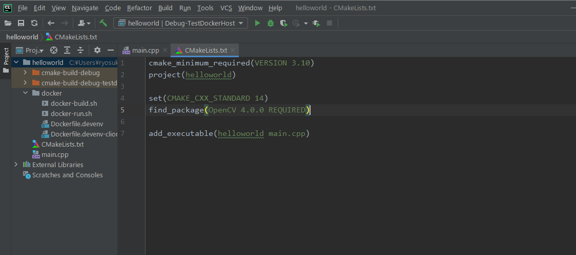Click the Open folder toolbar icon
Viewport: 576px width, 255px height.
pos(8,24)
